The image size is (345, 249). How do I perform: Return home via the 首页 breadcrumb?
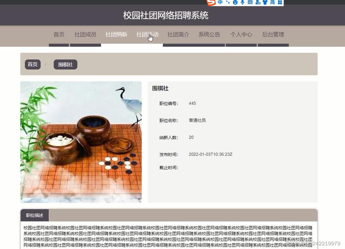(32, 64)
